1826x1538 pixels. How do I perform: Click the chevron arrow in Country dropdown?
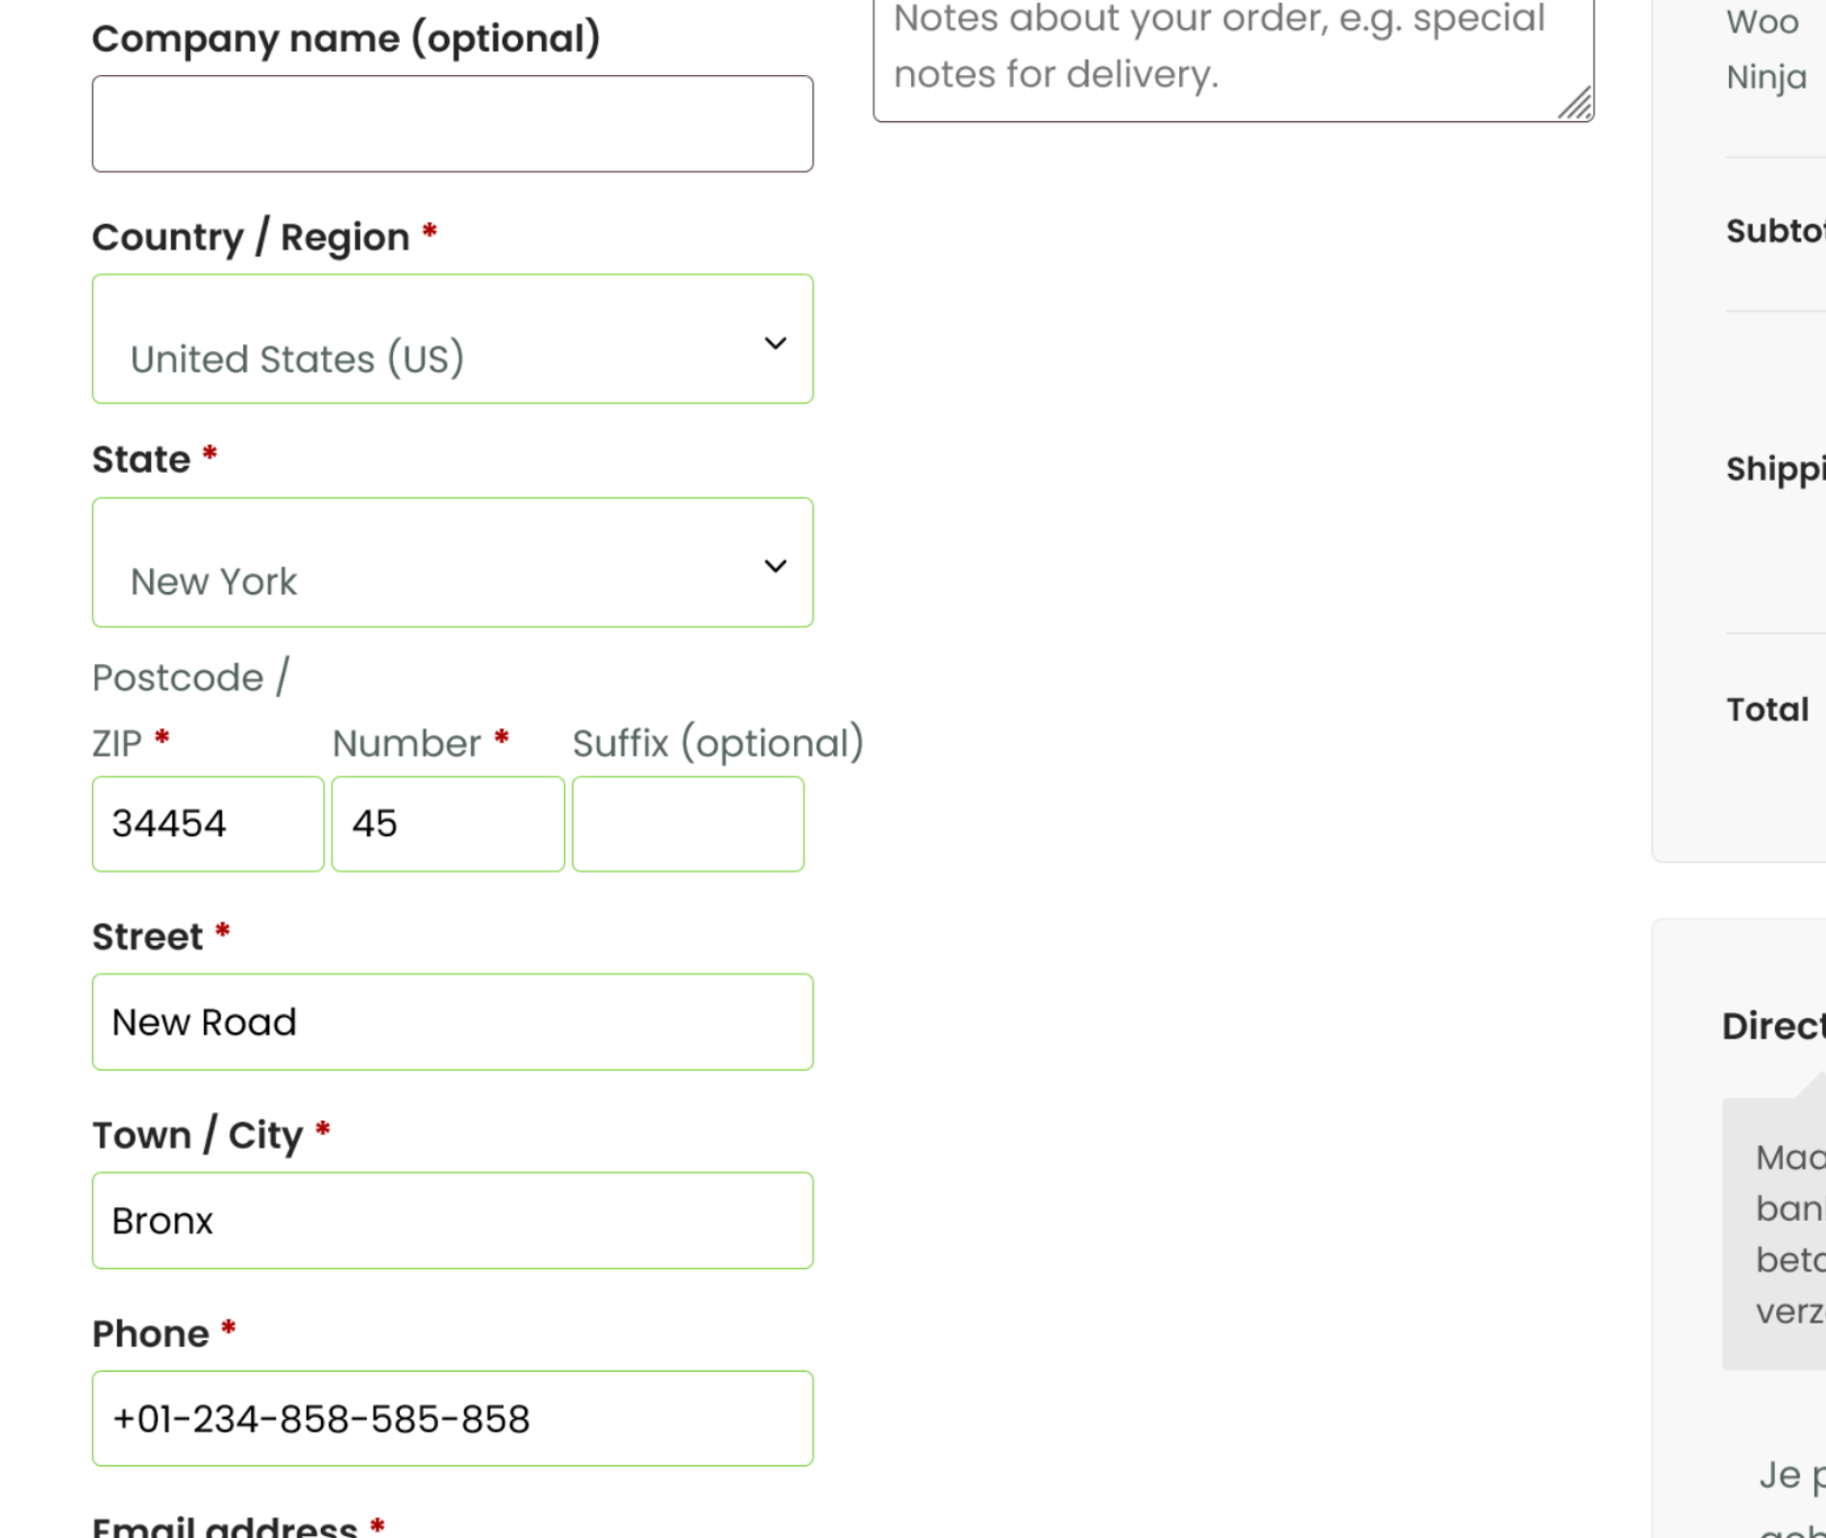[775, 343]
